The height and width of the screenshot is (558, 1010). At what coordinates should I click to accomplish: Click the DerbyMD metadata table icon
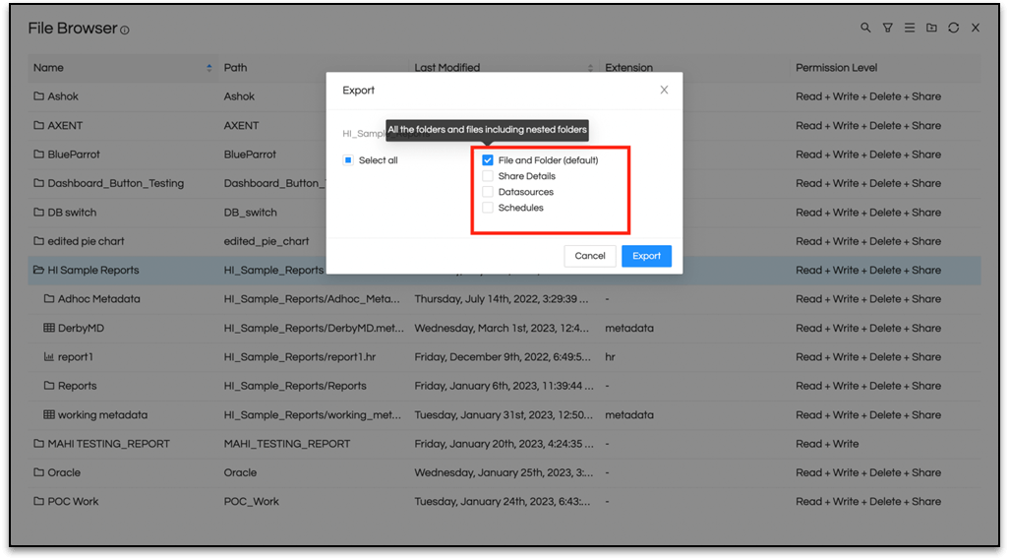pos(49,328)
